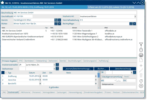Click the Journal (Zwischenrechnung)... button

(78, 69)
